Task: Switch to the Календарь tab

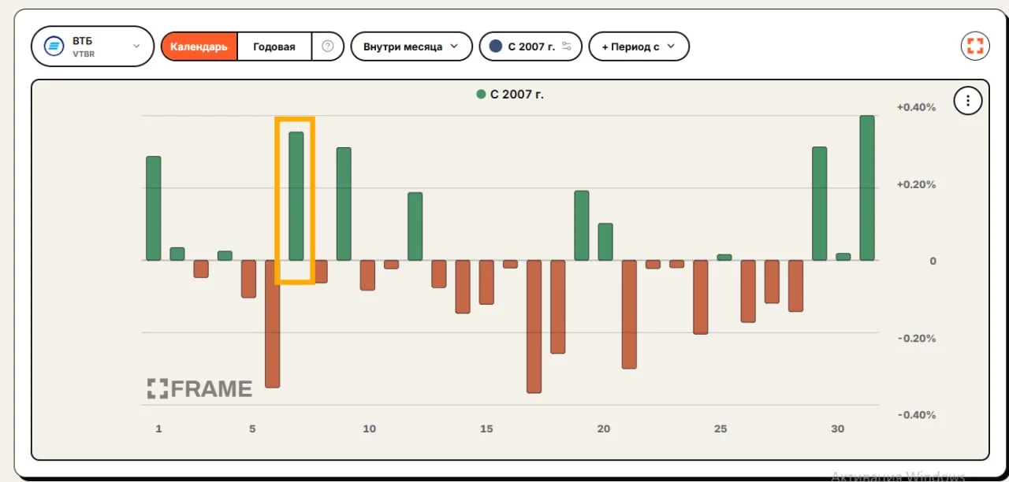Action: (199, 46)
